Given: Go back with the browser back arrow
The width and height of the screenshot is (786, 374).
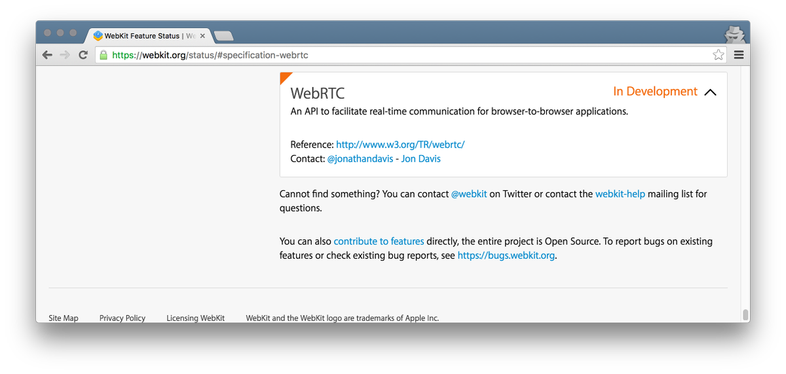Looking at the screenshot, I should pyautogui.click(x=47, y=55).
